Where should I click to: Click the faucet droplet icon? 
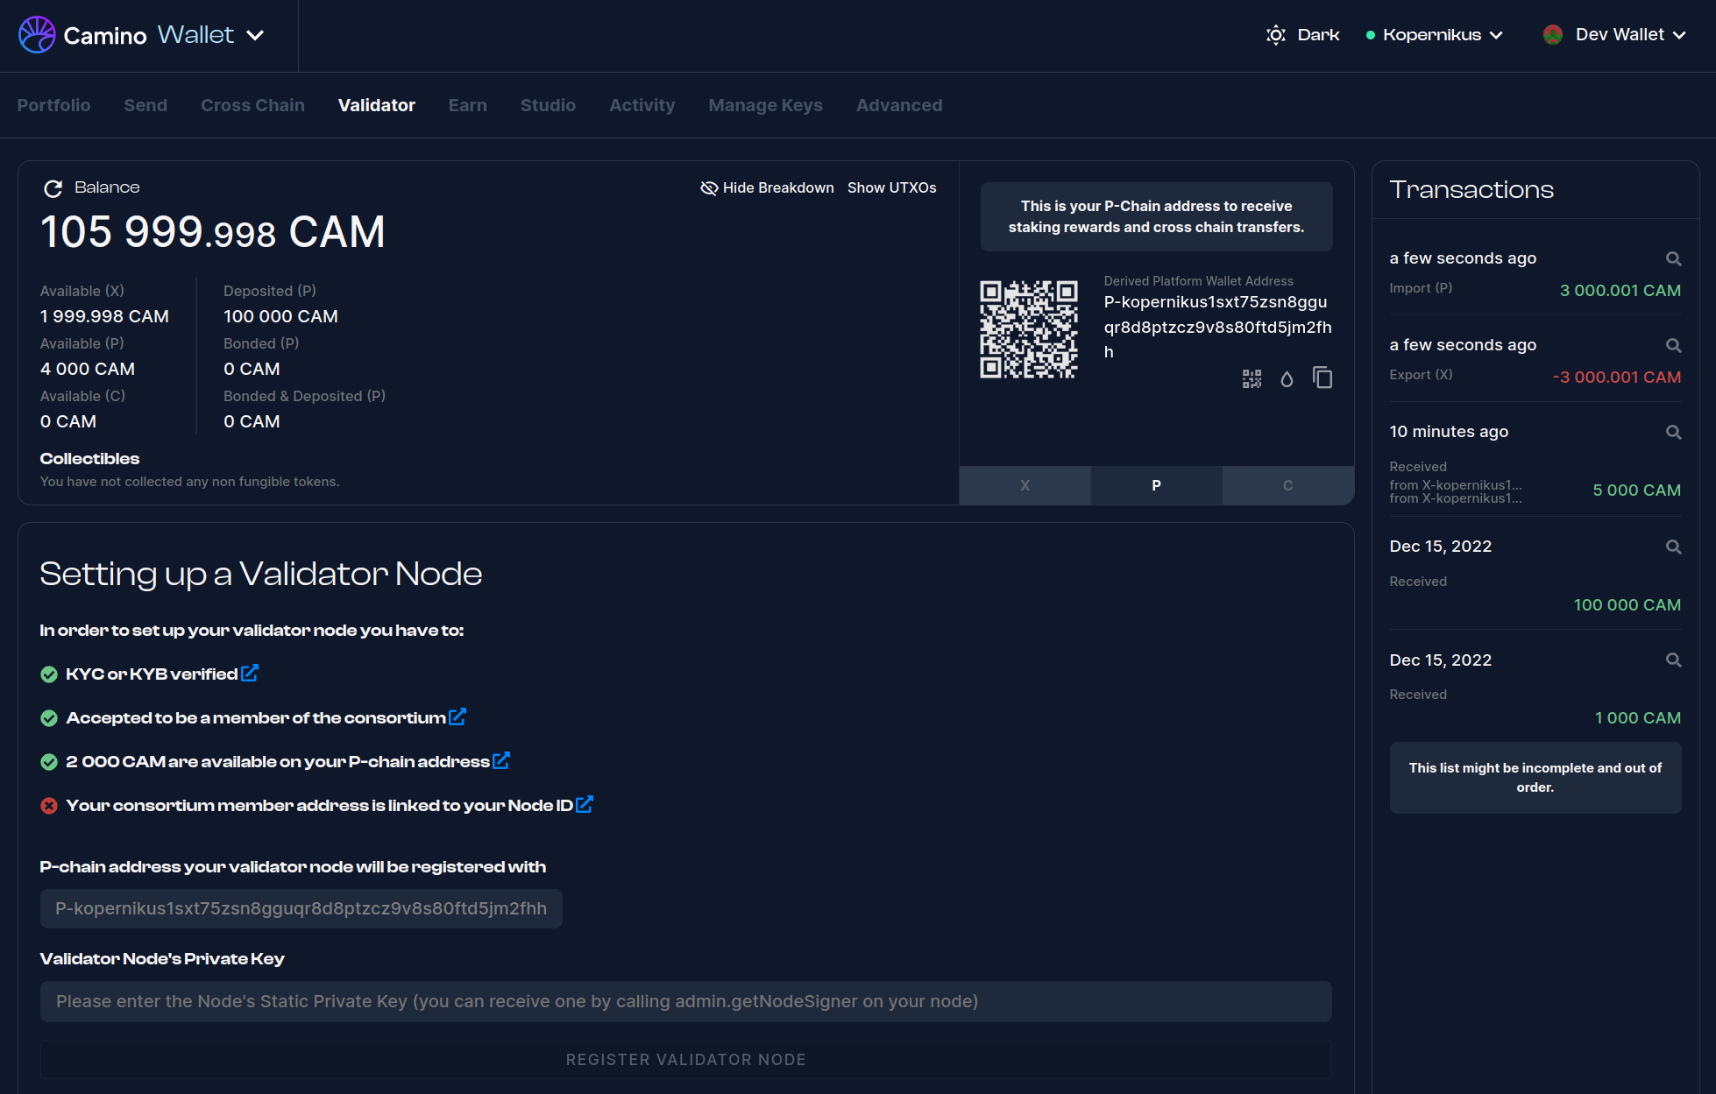[1287, 378]
